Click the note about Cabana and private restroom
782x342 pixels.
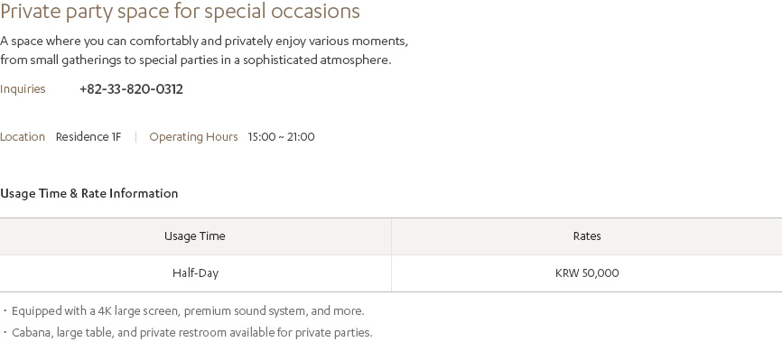192,333
